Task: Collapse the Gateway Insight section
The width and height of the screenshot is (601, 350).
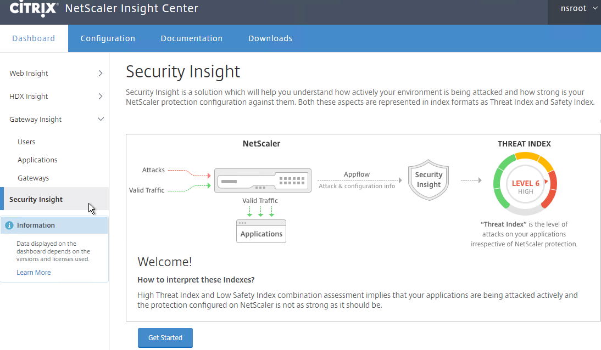Action: (x=101, y=119)
